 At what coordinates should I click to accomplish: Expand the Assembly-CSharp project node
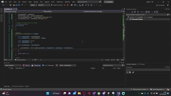point(127,19)
